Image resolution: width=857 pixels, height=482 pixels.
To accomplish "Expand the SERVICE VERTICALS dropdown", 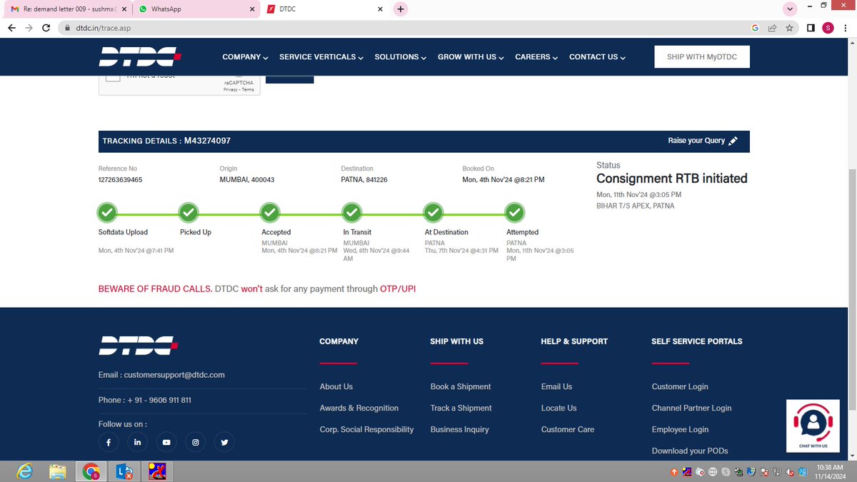I will [x=321, y=57].
